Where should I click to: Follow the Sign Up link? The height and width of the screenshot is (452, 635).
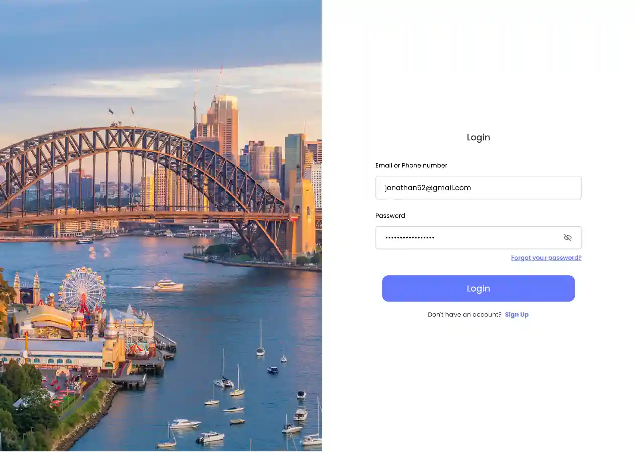(517, 315)
